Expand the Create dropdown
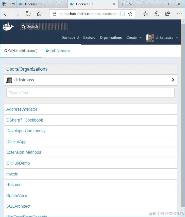The image size is (185, 217). click(x=134, y=38)
